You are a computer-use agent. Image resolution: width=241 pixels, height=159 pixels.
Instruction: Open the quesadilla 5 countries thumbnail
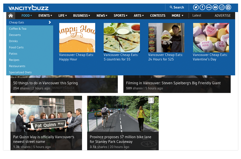(x=122, y=38)
